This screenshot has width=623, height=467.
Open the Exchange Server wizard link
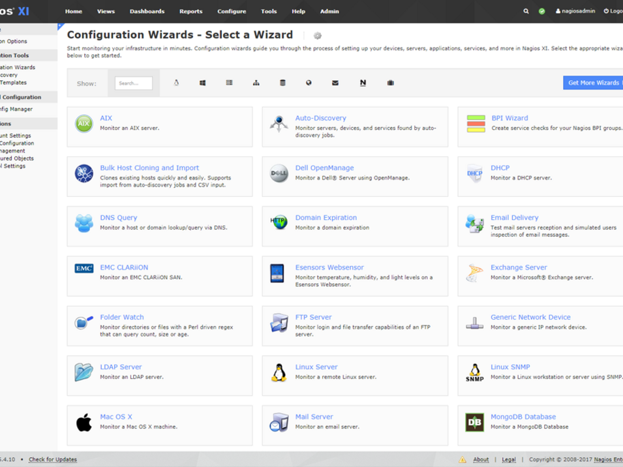click(x=519, y=267)
